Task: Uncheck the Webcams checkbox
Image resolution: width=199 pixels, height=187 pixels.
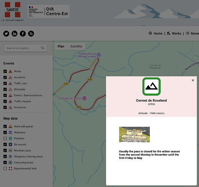Action: coord(5,132)
